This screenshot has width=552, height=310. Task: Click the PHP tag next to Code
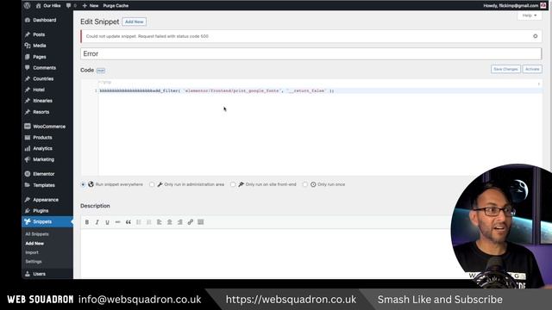[101, 71]
